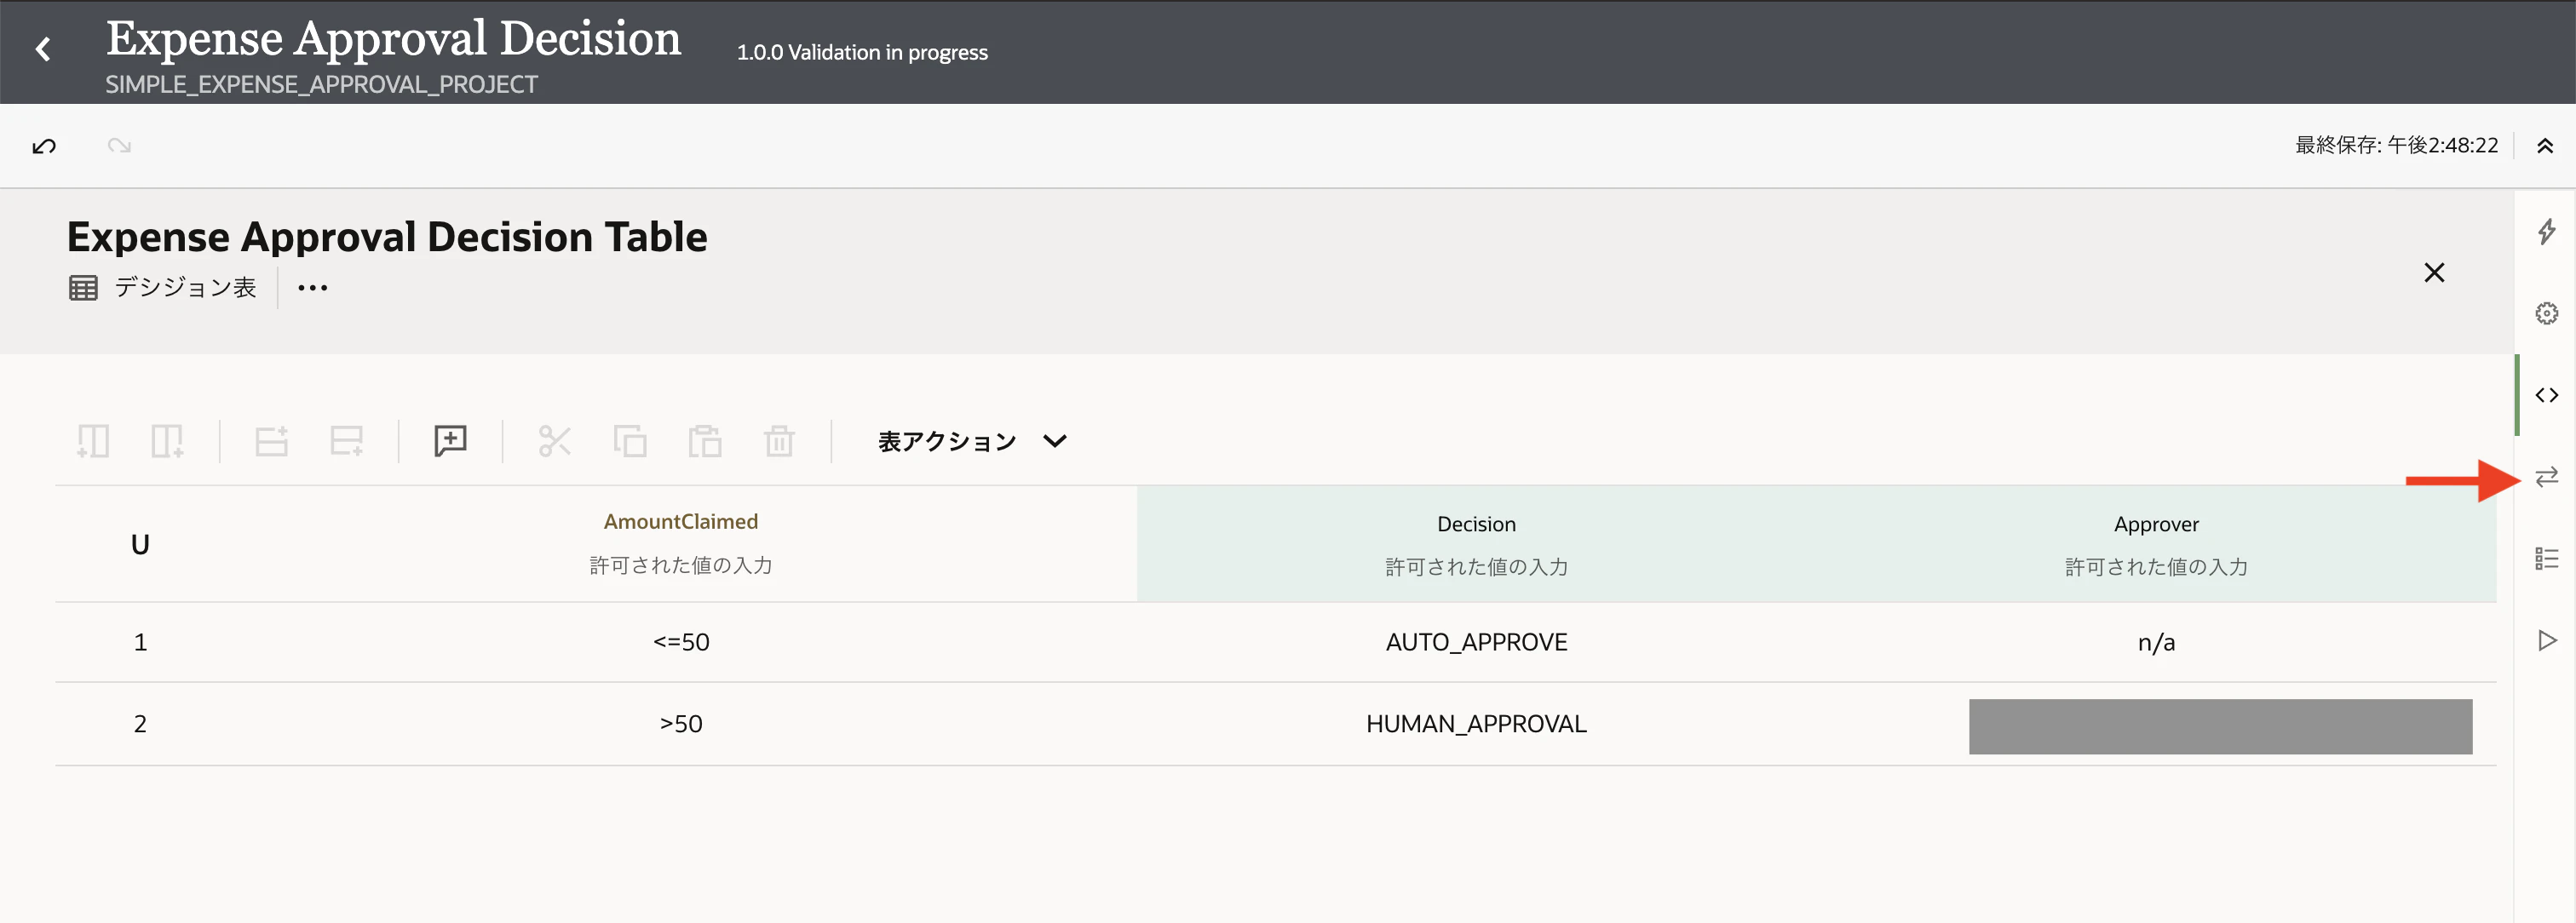Copy selection icon in toolbar
Screen dimensions: 2576x923
(x=630, y=441)
